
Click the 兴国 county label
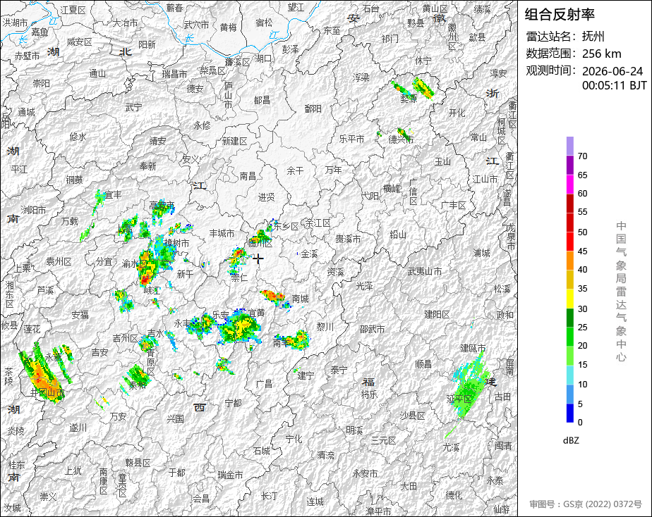pos(176,419)
